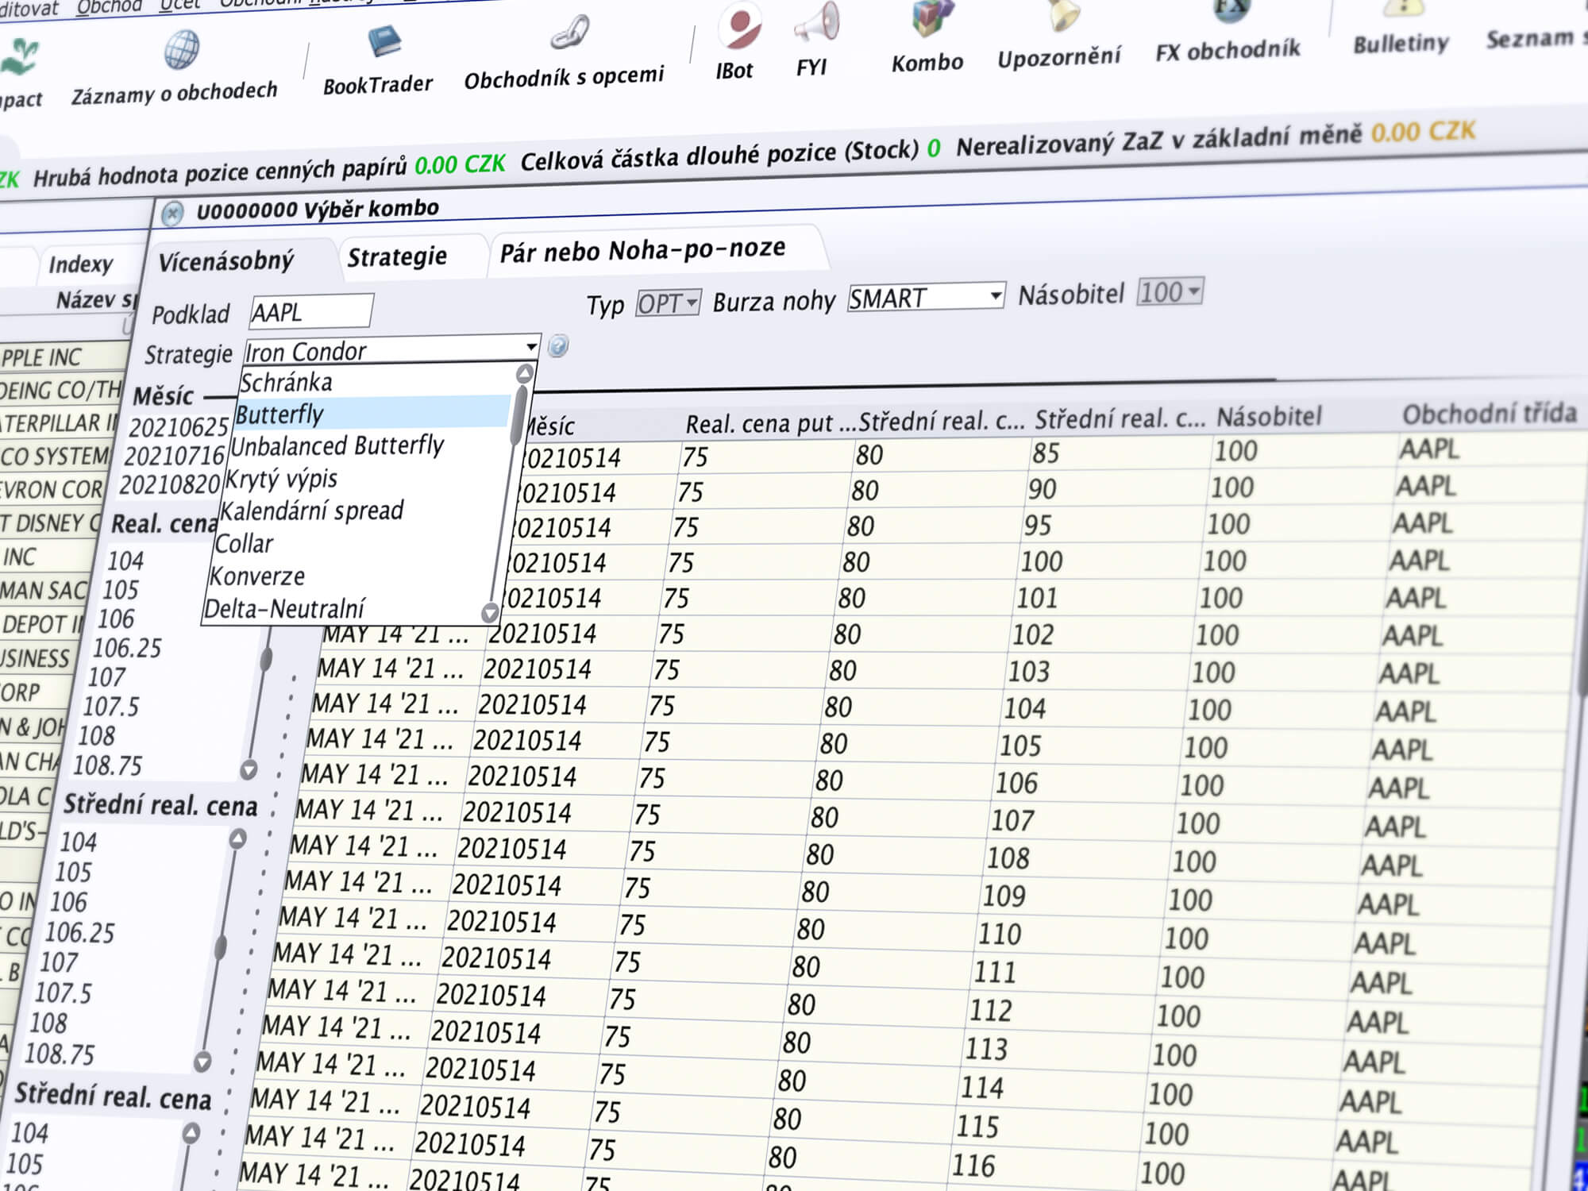Open Obchodník s opcemi chain icon
The image size is (1588, 1191).
click(x=569, y=33)
